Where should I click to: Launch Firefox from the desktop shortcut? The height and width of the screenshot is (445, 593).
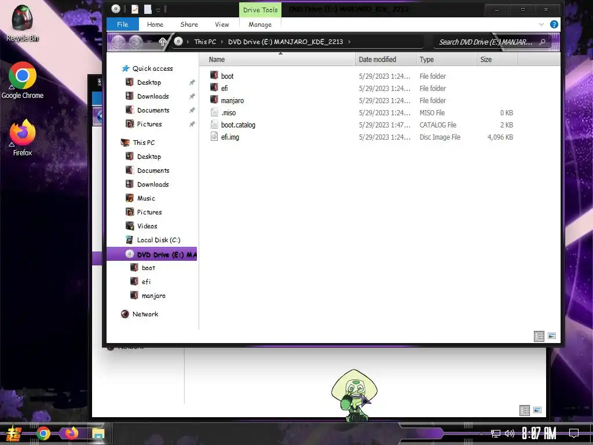(x=23, y=138)
